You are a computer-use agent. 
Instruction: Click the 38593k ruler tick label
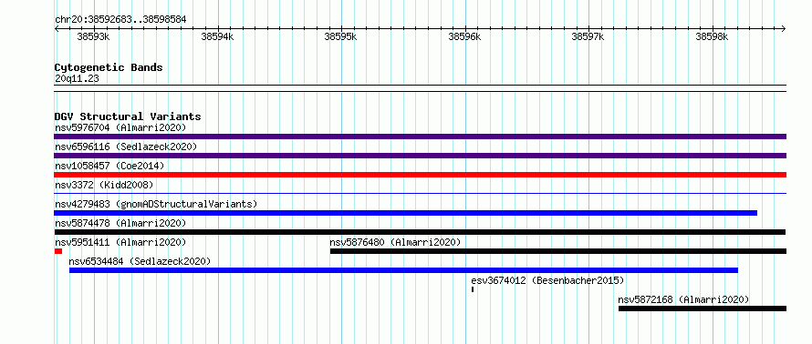point(94,36)
